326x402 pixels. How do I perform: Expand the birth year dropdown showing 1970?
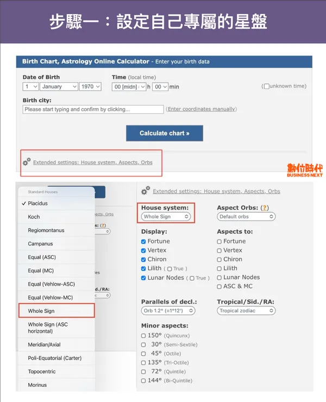90,86
